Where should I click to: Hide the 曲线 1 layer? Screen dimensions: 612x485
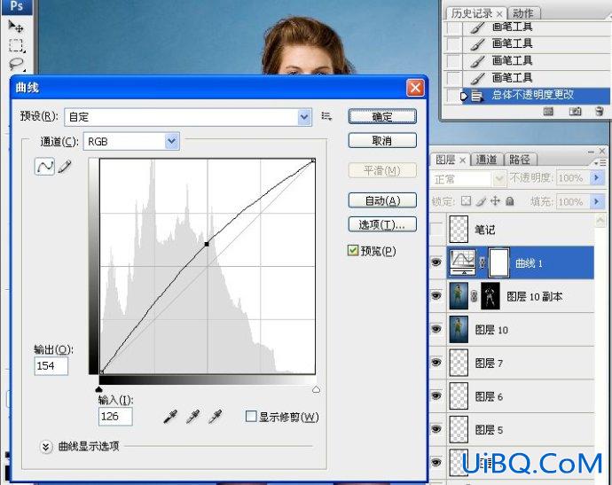click(x=436, y=262)
